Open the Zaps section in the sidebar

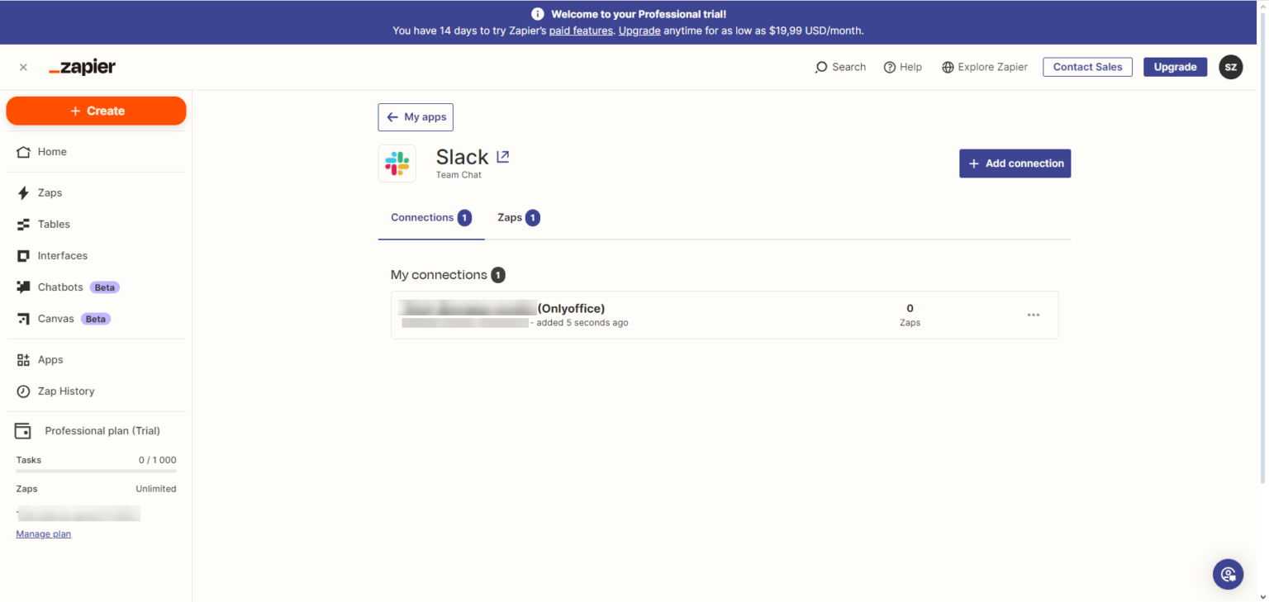click(50, 192)
